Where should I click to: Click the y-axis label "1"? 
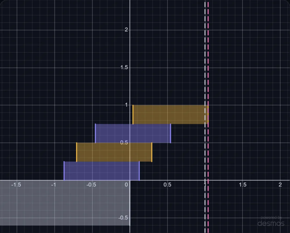coord(126,105)
